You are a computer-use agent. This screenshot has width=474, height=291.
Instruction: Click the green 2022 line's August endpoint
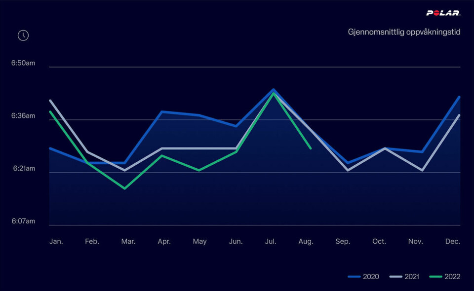(x=310, y=148)
